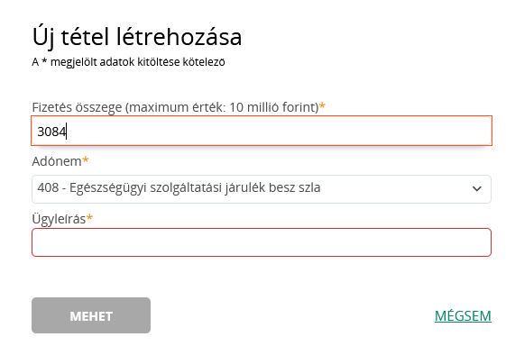506x355 pixels.
Task: Click the asterisk after Fizetés összege label
Action: (x=322, y=105)
